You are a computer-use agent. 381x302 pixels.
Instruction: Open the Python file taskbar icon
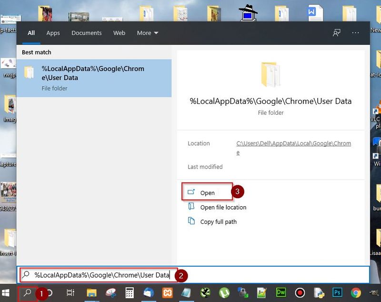coord(319,293)
